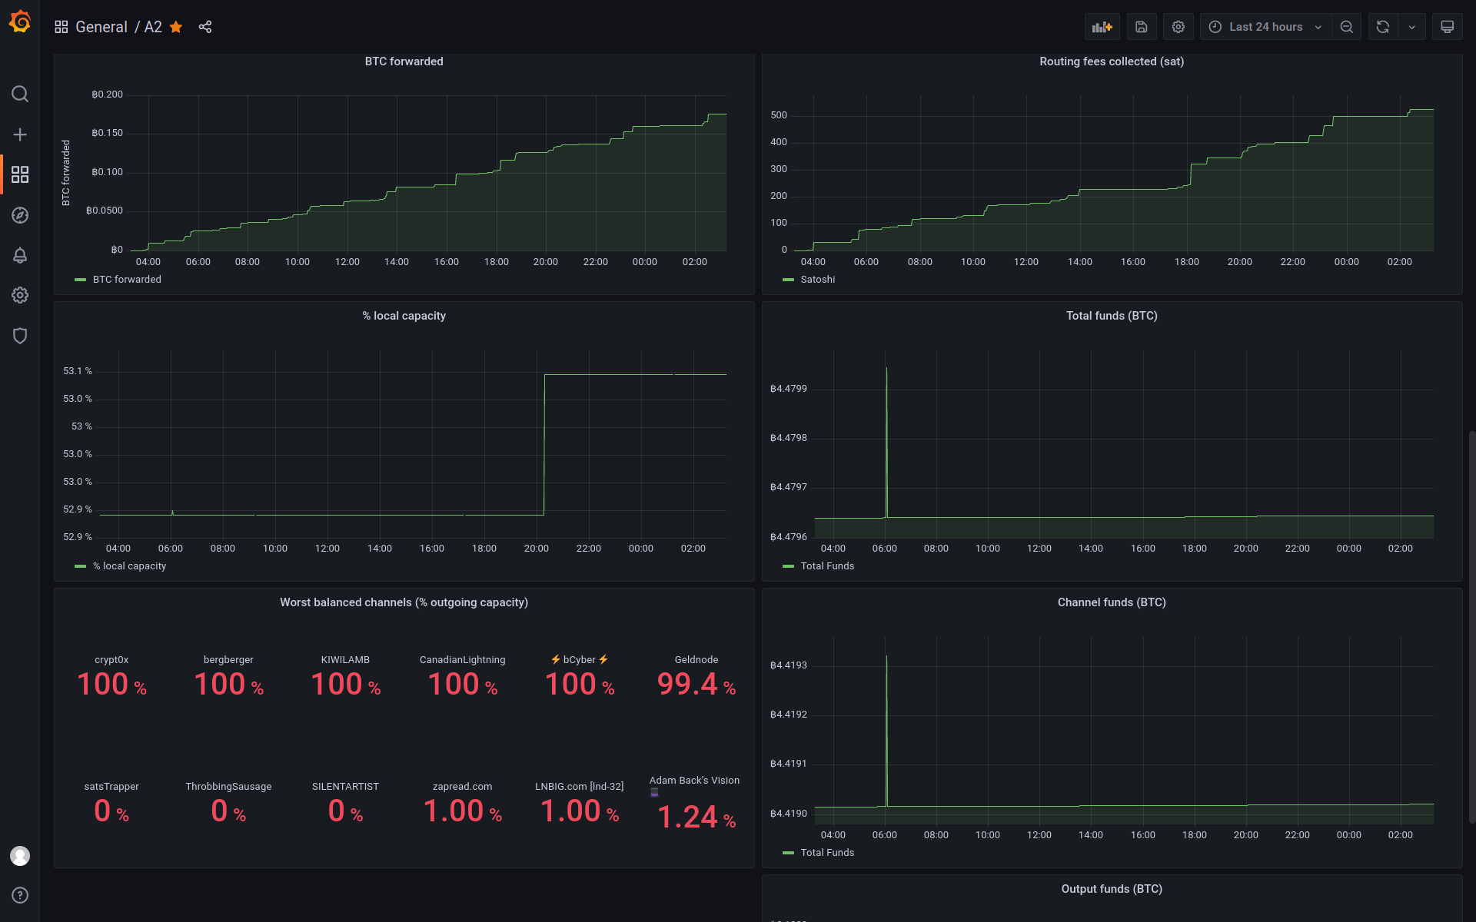Open the General folder breadcrumb
1476x922 pixels.
(101, 27)
